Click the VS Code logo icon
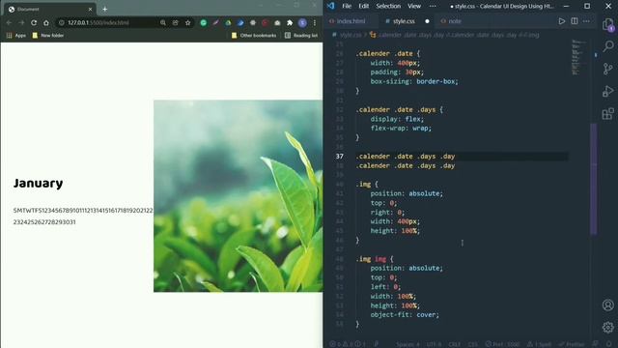Screen dimensions: 618x348 (x=330, y=6)
